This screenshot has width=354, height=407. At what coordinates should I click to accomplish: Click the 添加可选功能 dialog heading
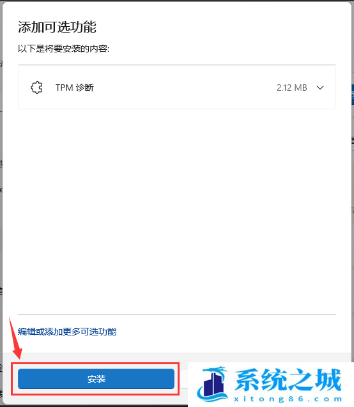57,27
